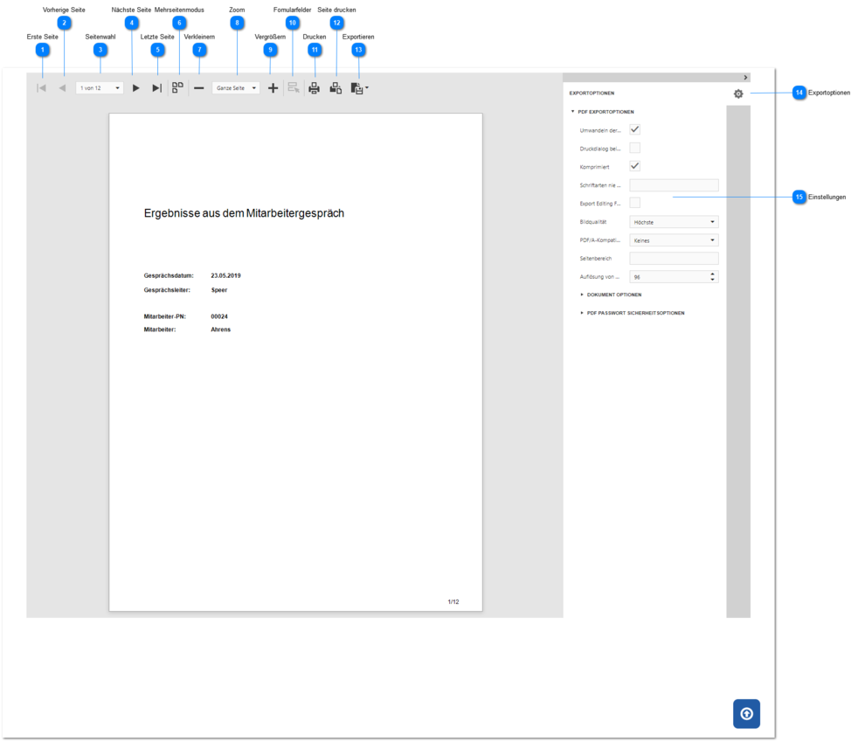Toggle the Umwandeln der... checkbox
This screenshot has width=858, height=742.
(634, 129)
